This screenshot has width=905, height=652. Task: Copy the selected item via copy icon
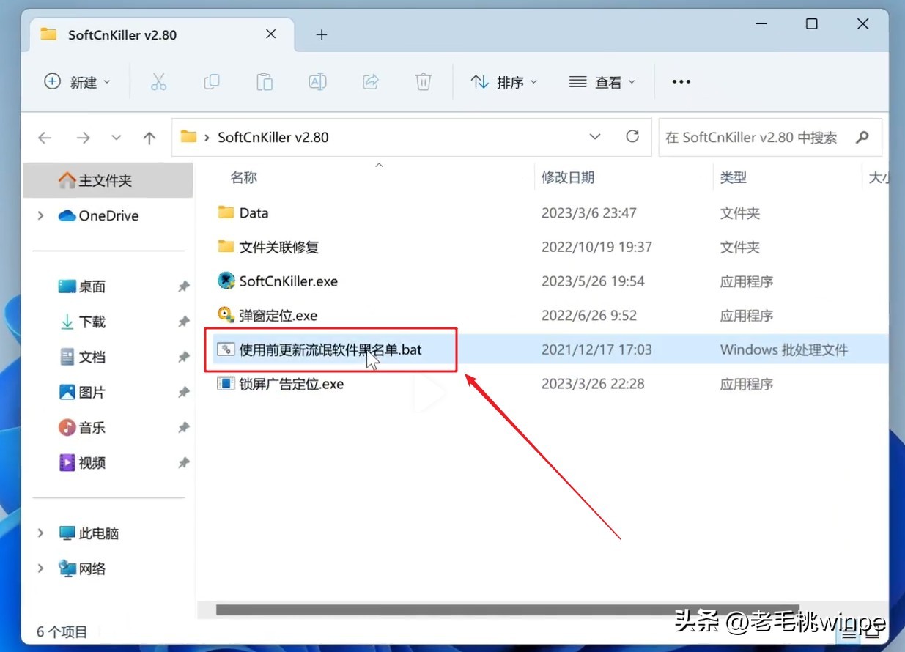pyautogui.click(x=212, y=81)
